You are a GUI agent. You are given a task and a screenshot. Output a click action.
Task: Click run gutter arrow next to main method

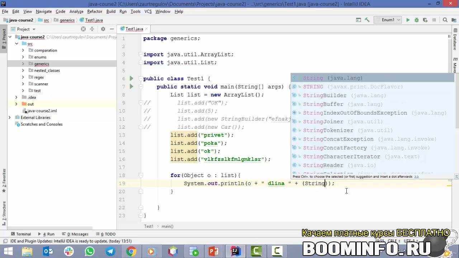(131, 86)
